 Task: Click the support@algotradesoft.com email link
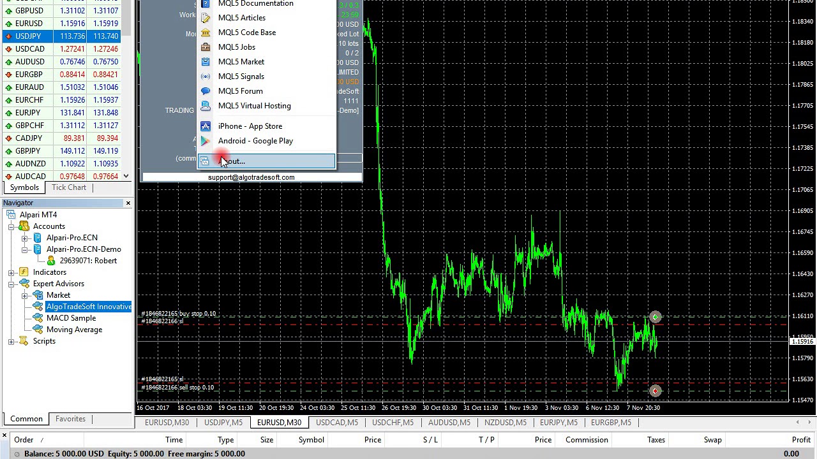pos(251,177)
